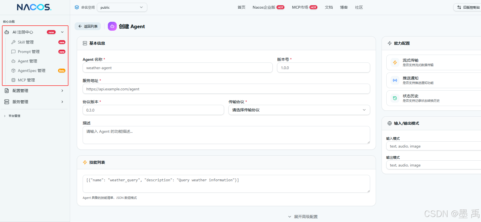Open AgentSpec 管理 via its cube icon
This screenshot has width=481, height=222.
point(13,71)
